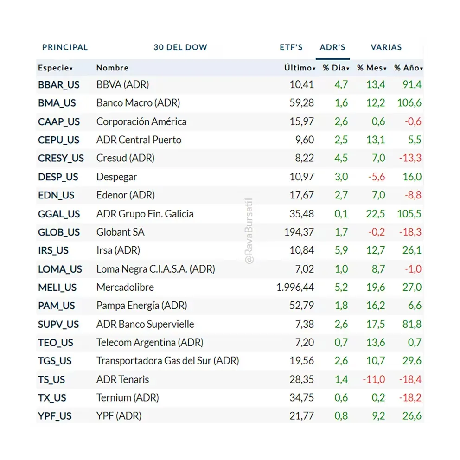Screen dimensions: 460x460
Task: Click the Despegar company name
Action: pos(116,177)
